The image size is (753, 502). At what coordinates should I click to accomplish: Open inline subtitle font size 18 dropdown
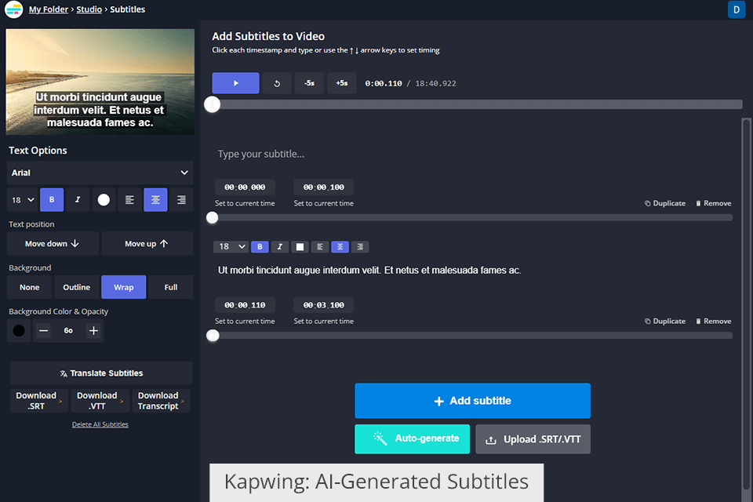click(231, 247)
